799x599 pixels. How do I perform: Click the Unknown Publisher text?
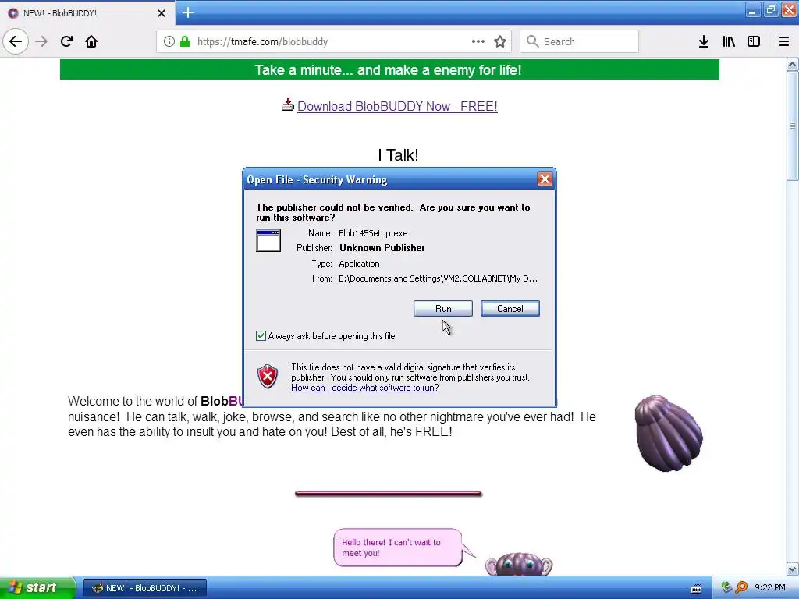point(382,248)
